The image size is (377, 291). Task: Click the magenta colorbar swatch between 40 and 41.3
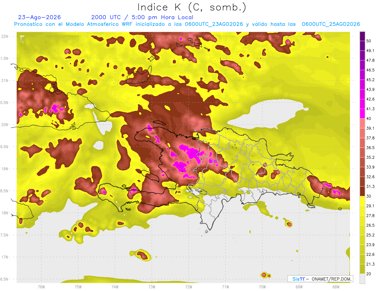pyautogui.click(x=362, y=114)
